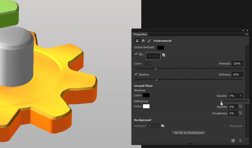252x148 pixels.
Task: Click Set IBL As Background button
Action: point(189,133)
